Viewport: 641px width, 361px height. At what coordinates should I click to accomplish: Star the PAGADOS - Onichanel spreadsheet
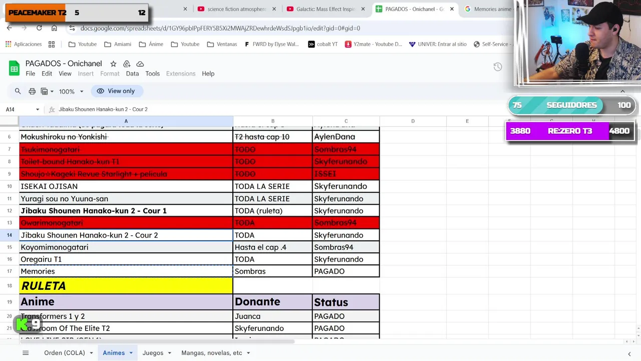click(x=113, y=64)
